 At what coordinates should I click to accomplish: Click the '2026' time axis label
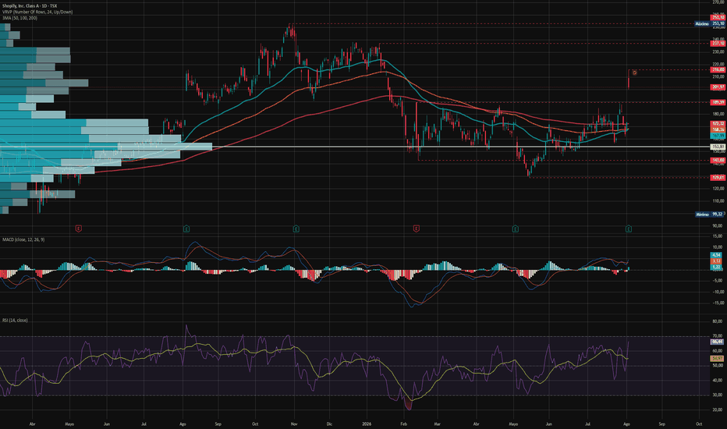tap(367, 424)
